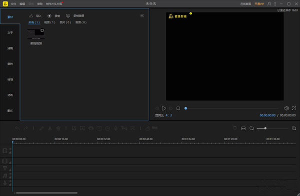Screen dimensions: 300x196
Task: Mute the preview with the speaker icon
Action: (x=286, y=108)
